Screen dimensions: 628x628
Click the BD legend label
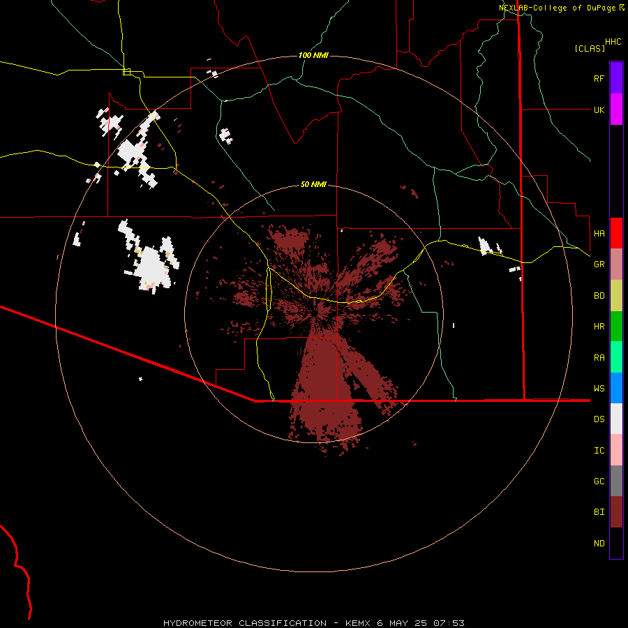[599, 296]
